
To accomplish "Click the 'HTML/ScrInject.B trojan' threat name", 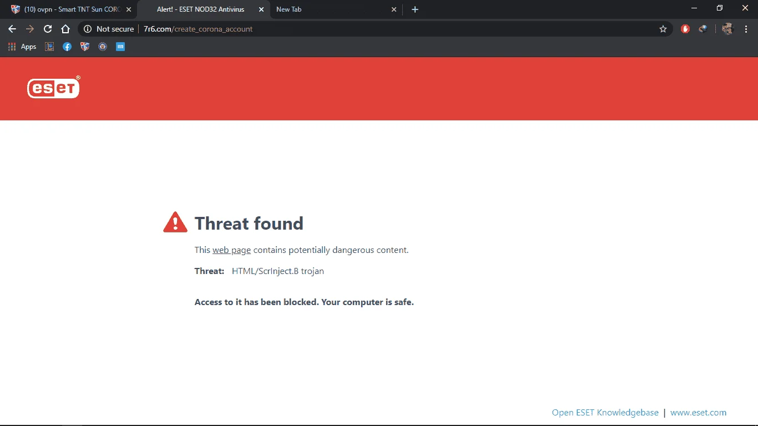I will coord(277,271).
